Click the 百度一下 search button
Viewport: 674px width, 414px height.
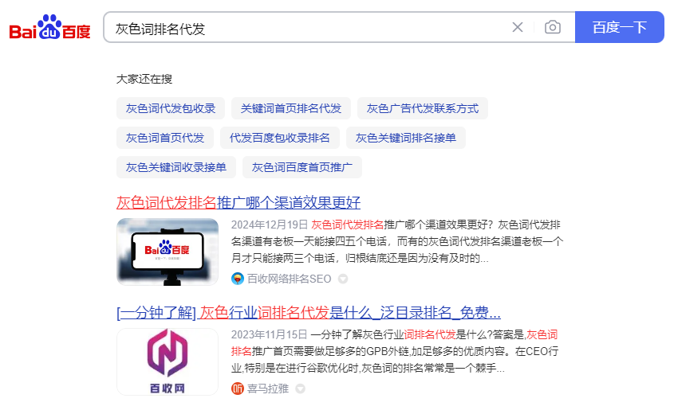(x=620, y=27)
